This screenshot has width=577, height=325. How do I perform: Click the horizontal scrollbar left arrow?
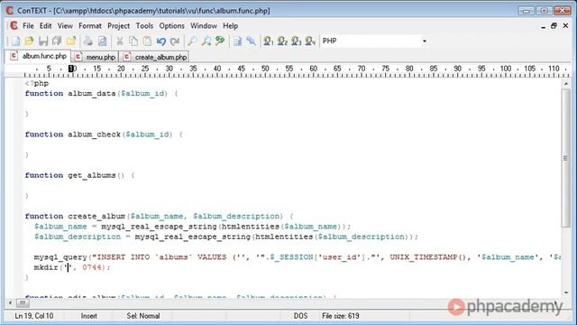(10, 303)
